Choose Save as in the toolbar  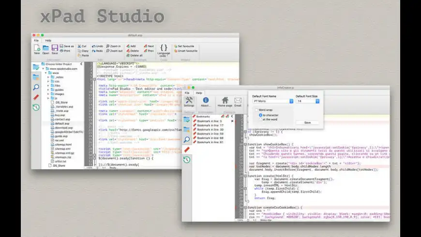pos(67,46)
